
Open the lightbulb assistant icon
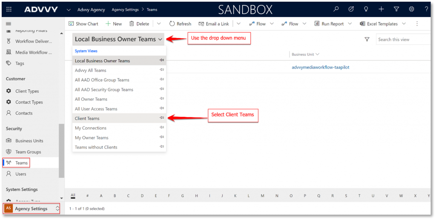[366, 9]
